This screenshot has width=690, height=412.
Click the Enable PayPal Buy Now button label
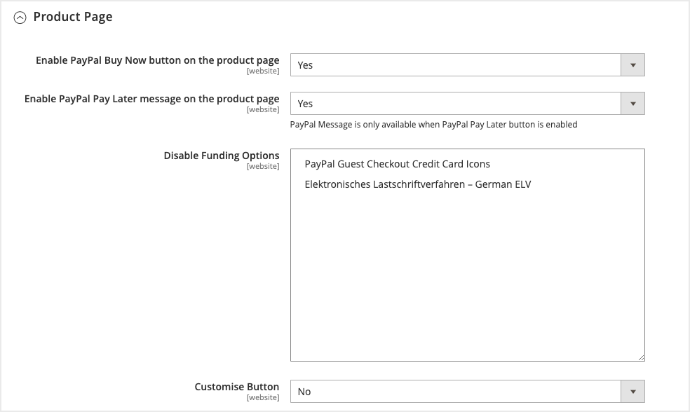157,60
